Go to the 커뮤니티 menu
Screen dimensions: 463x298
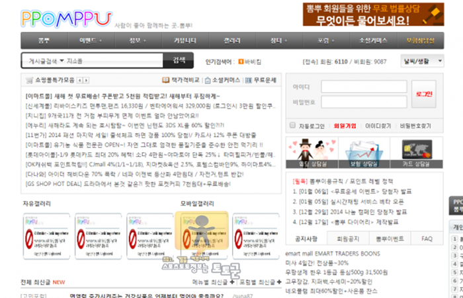click(185, 40)
